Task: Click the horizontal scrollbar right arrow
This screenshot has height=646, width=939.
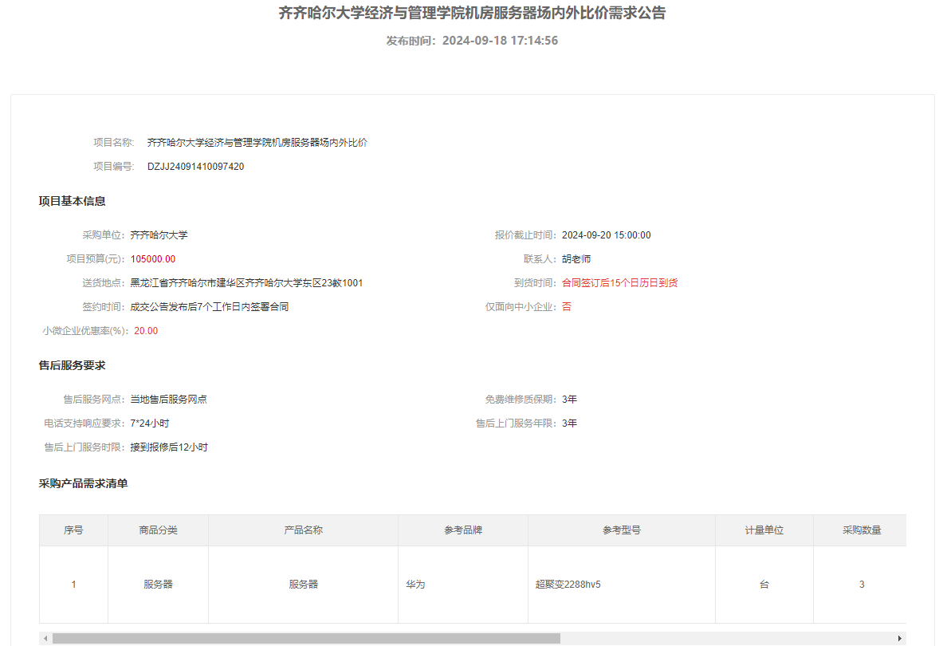Action: (900, 638)
